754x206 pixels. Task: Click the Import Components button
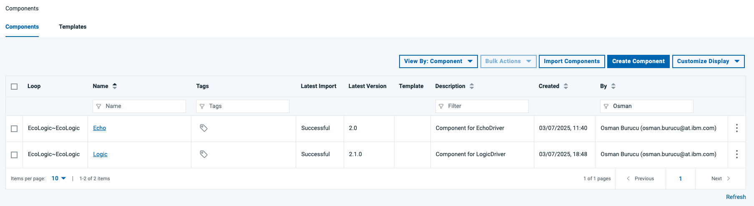pos(572,61)
